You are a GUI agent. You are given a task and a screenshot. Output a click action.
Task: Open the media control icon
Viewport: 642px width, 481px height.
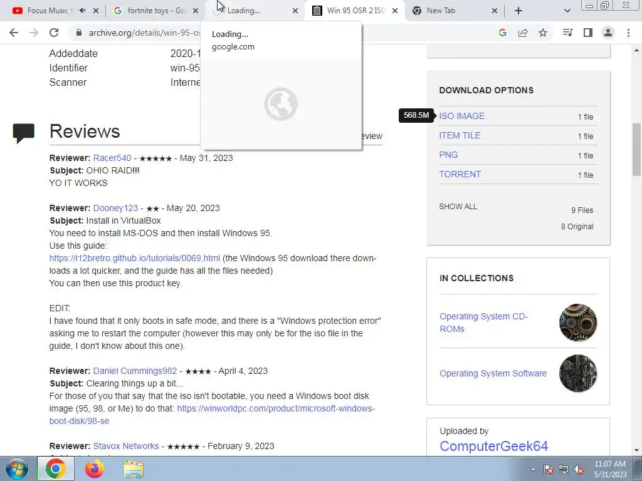pos(568,33)
